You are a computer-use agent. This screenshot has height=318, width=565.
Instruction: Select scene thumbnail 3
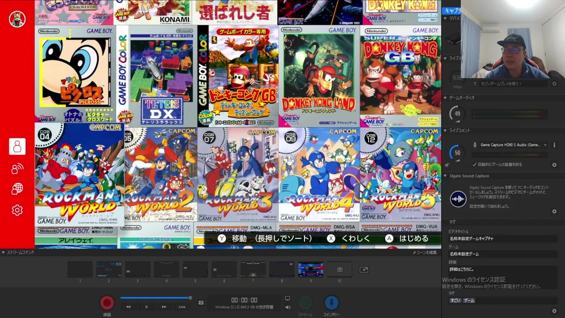coord(138,269)
